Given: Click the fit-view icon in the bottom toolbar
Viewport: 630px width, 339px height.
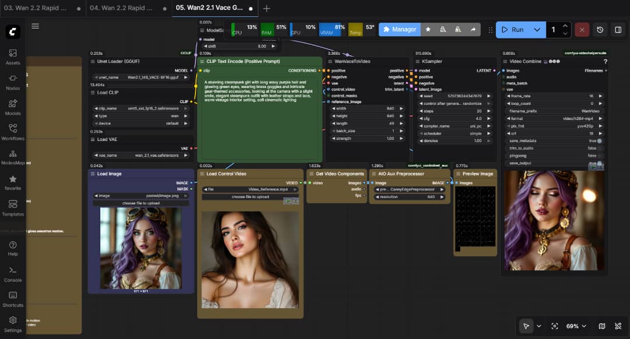Looking at the screenshot, I should [555, 326].
